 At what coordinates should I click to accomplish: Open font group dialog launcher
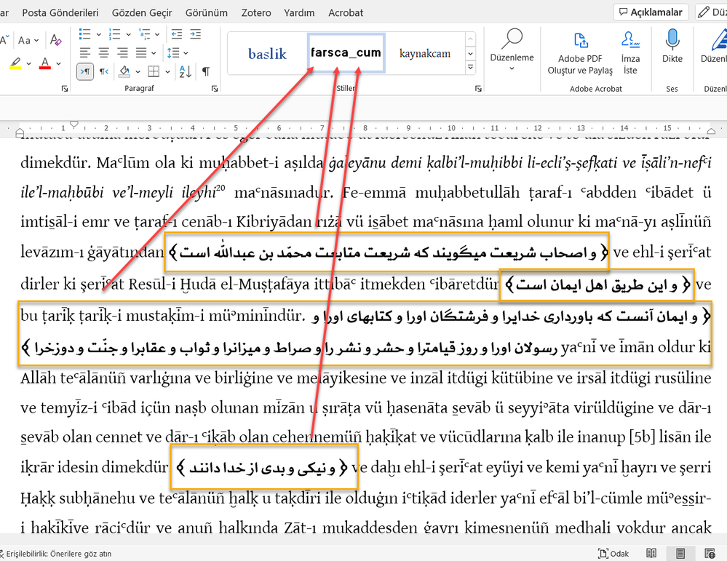pyautogui.click(x=65, y=89)
